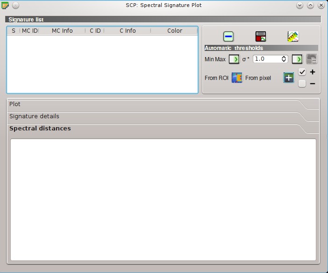Sort by the S column header
The image size is (328, 273).
click(x=14, y=31)
